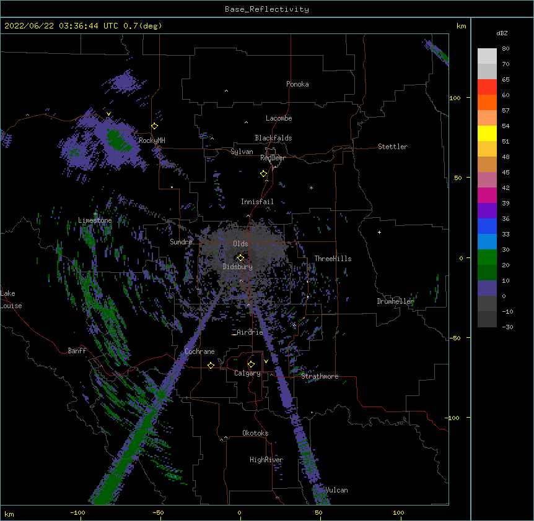Click the -30 value in dBZ legend
534x521 pixels.
click(507, 327)
